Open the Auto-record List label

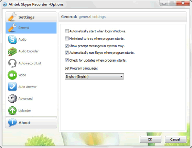pos(30,63)
